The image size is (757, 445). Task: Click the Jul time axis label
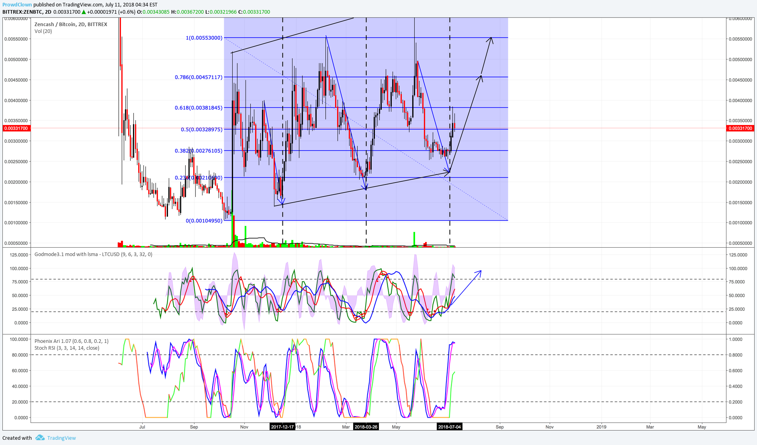click(x=142, y=427)
